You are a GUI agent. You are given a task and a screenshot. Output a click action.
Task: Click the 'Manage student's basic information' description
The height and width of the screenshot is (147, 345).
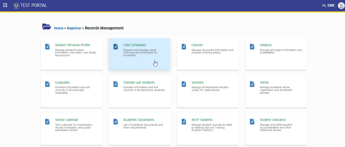[75, 53]
